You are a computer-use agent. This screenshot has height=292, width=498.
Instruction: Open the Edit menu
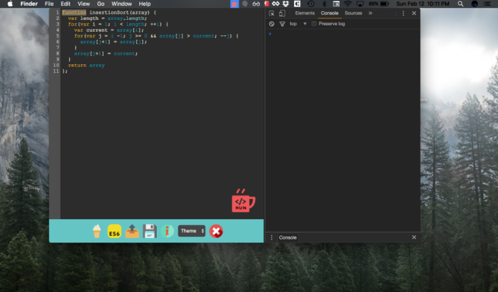(65, 4)
